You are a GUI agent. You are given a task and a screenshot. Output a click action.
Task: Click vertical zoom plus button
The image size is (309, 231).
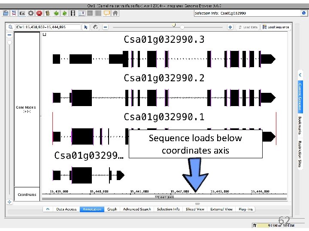pyautogui.click(x=9, y=202)
